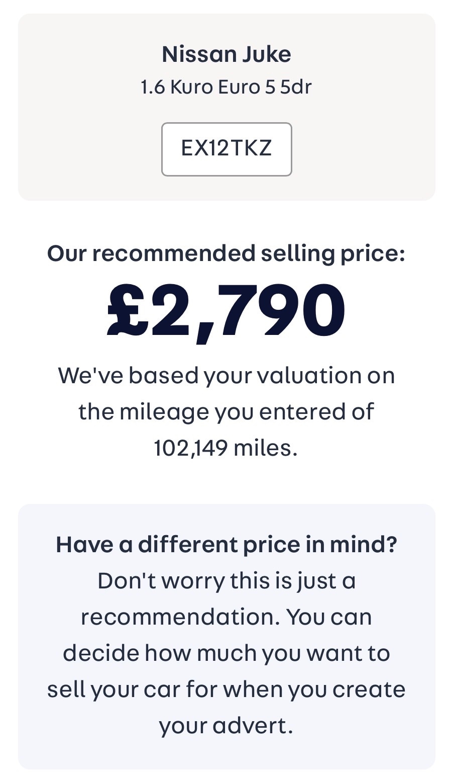Click the 1.6 Kuro Euro 5 5dr subtitle
452x775 pixels.
pyautogui.click(x=226, y=87)
